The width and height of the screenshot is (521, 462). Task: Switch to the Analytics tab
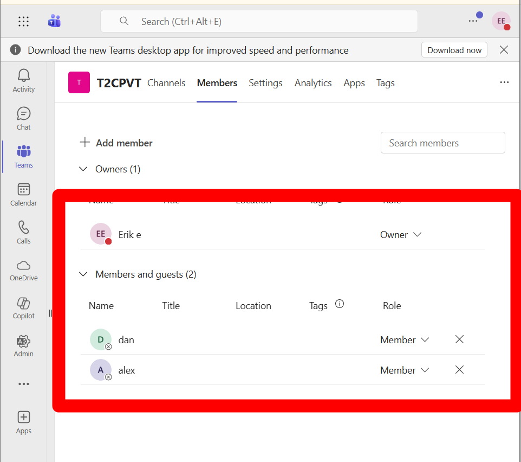coord(313,83)
